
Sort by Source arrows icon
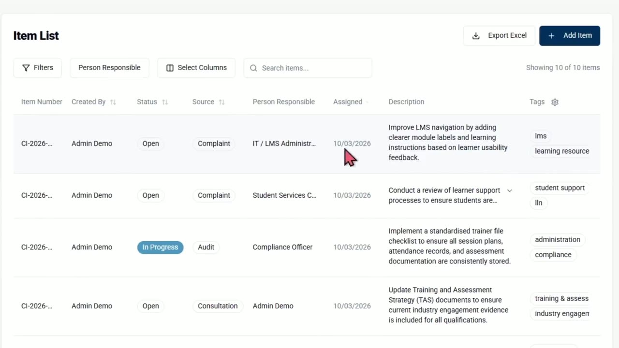(222, 102)
